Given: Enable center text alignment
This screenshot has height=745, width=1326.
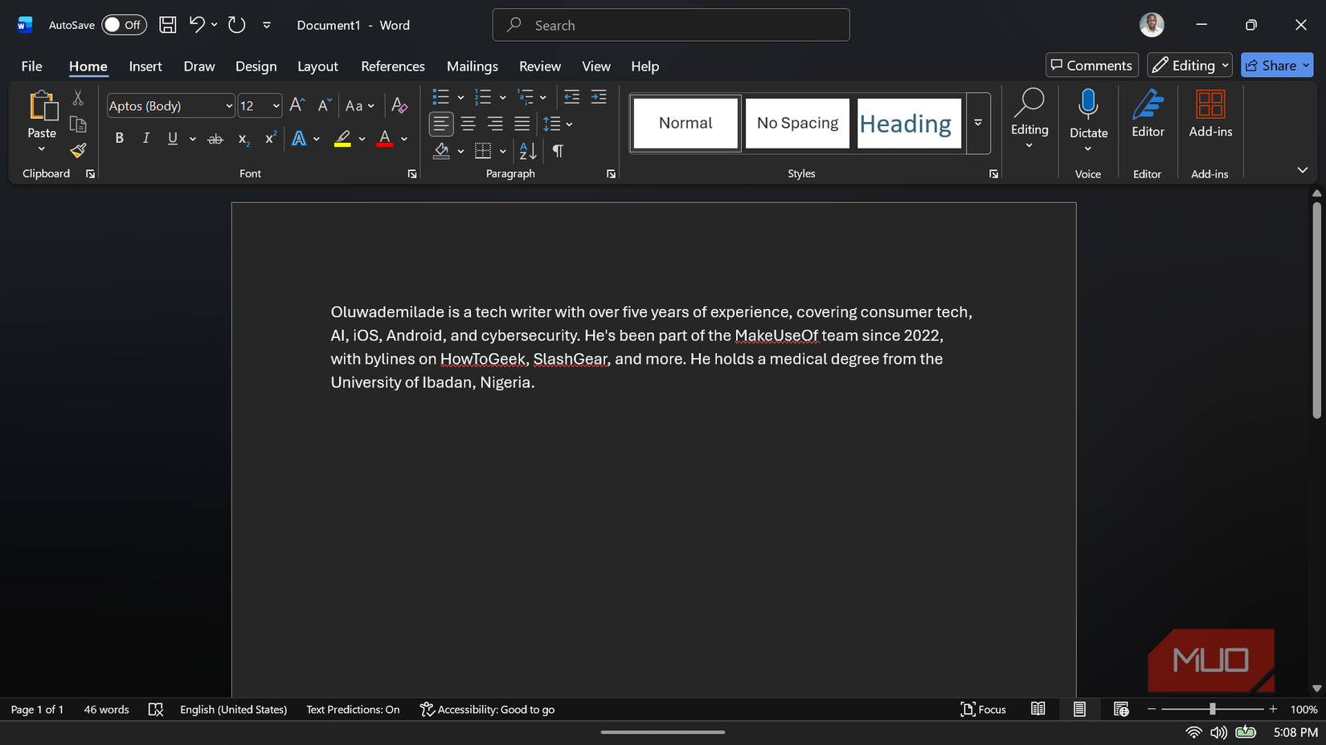Looking at the screenshot, I should coord(468,124).
